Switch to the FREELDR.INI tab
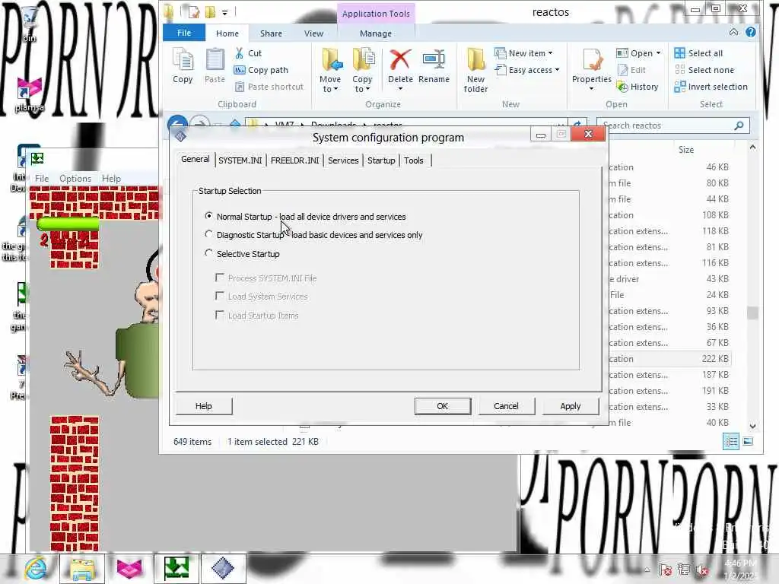Viewport: 779px width, 584px height. coord(294,160)
